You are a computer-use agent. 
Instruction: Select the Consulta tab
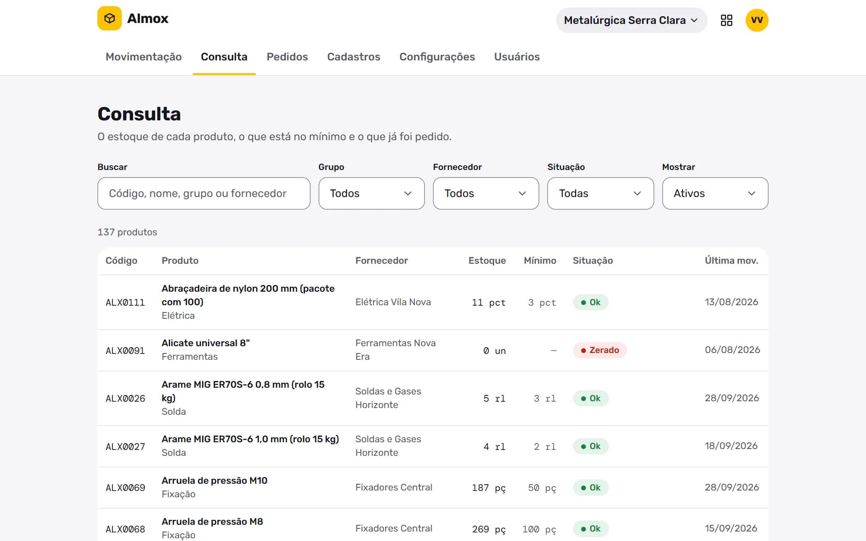224,57
